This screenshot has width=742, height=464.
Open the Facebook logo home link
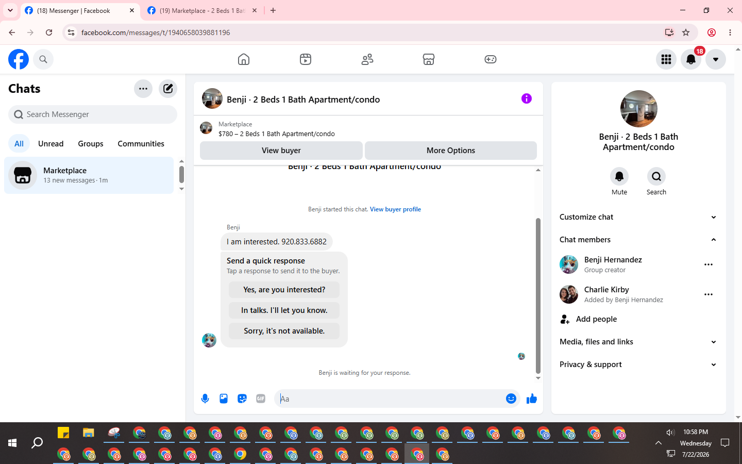[19, 59]
